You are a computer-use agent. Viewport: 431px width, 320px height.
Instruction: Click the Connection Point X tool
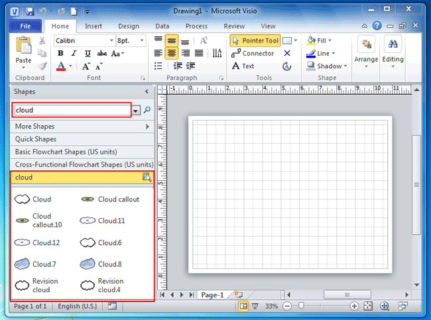[x=287, y=53]
